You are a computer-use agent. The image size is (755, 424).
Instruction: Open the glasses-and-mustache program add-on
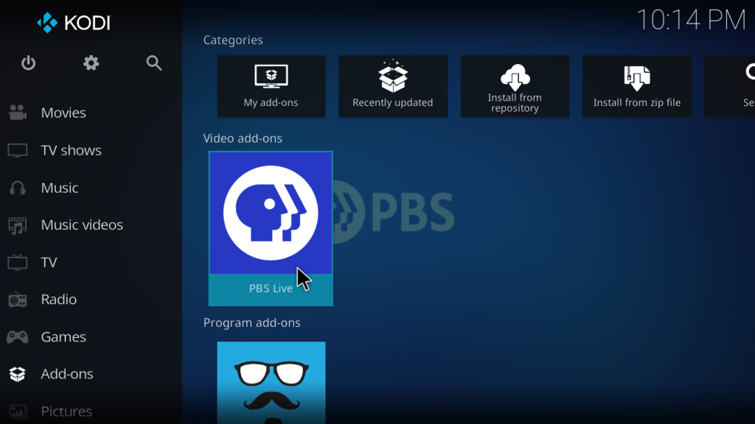271,381
